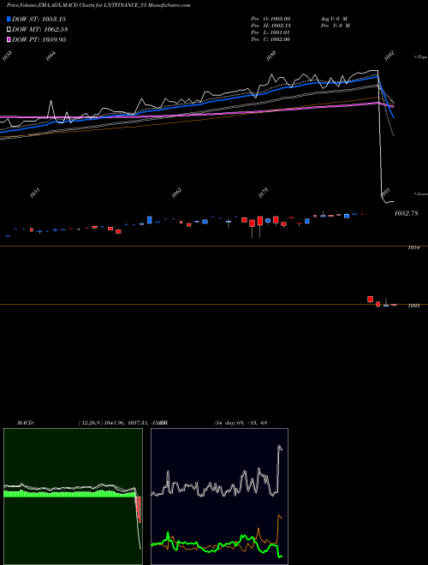Click the 'Pre C: 1002.00' value
428x565 pixels.
click(270, 39)
